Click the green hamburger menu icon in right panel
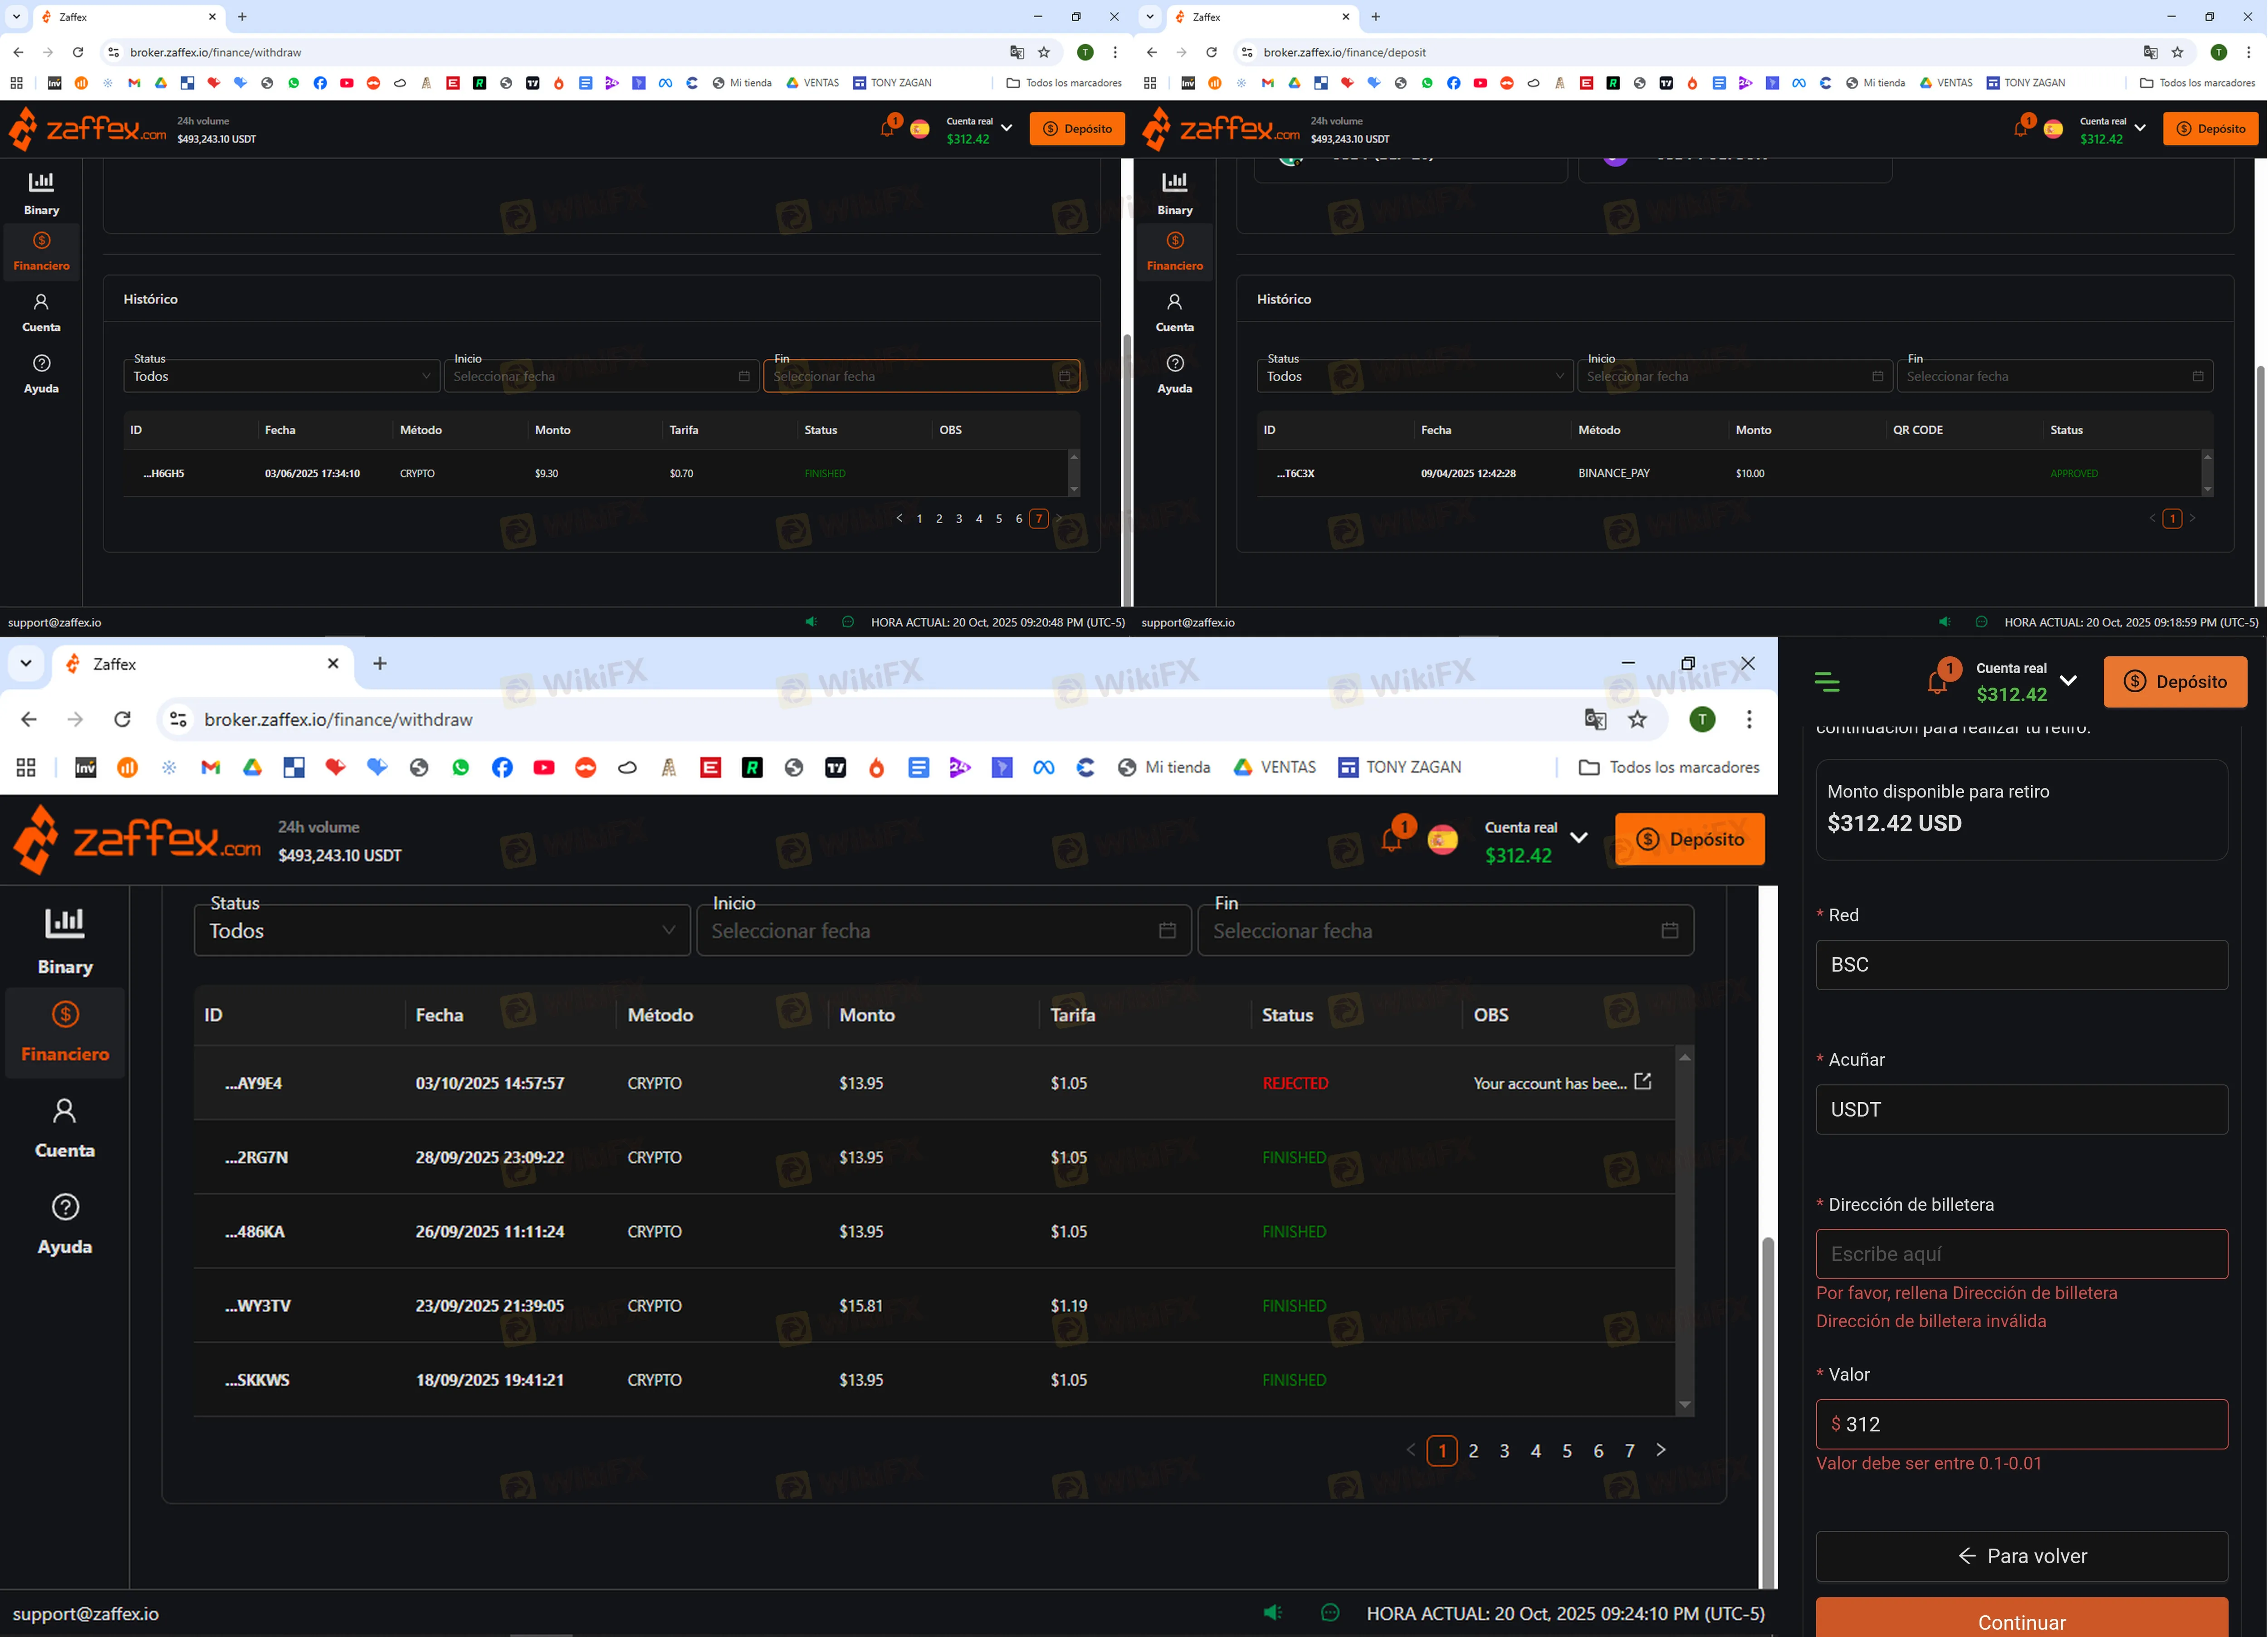 [1826, 682]
